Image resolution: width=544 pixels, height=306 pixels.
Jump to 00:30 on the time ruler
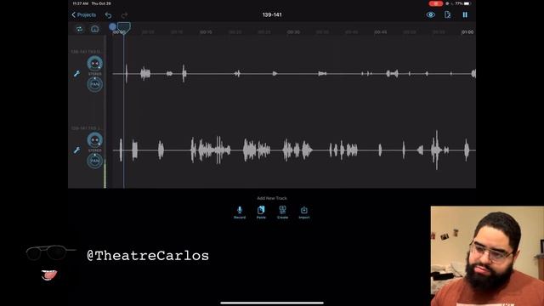pyautogui.click(x=293, y=32)
